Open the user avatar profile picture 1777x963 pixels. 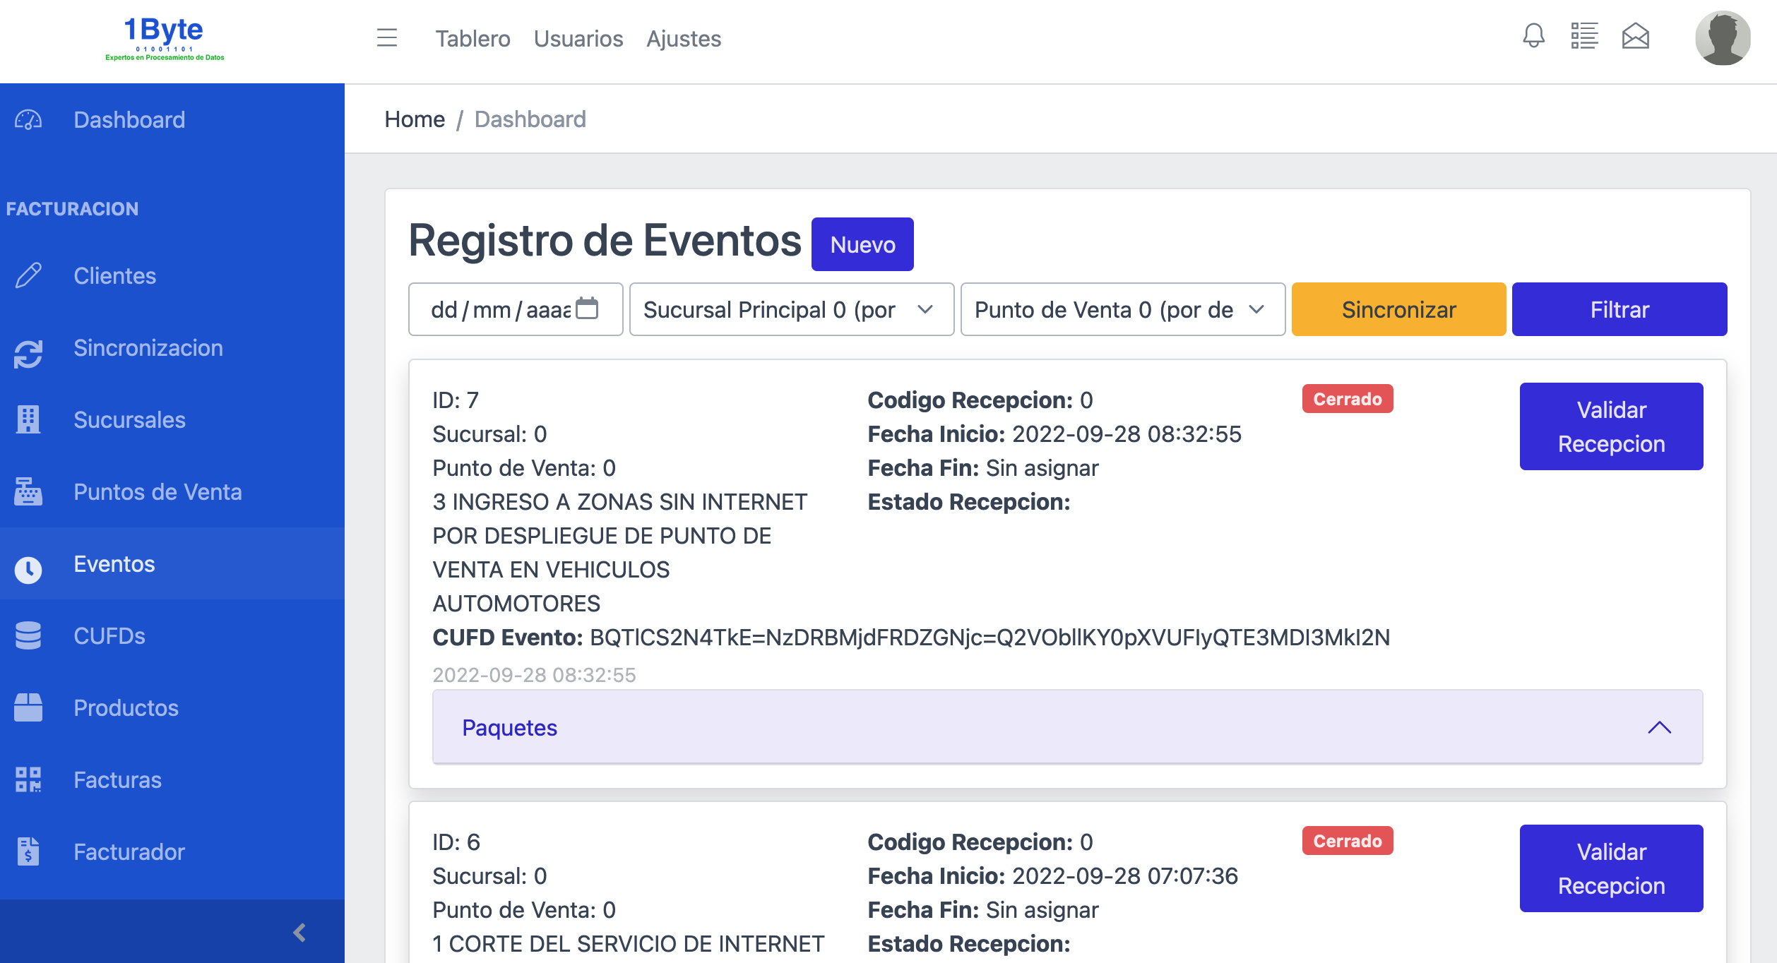tap(1722, 38)
